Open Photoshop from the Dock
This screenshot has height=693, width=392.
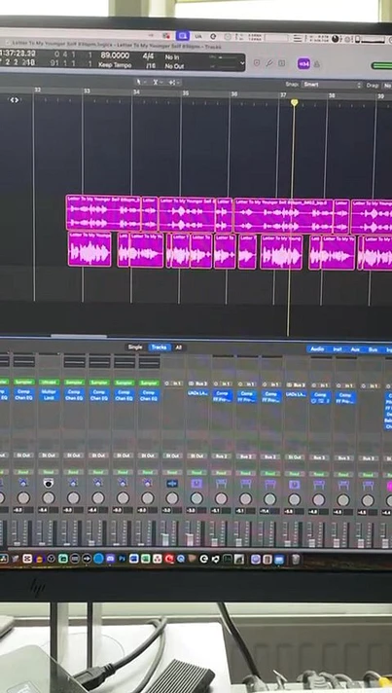[x=123, y=559]
